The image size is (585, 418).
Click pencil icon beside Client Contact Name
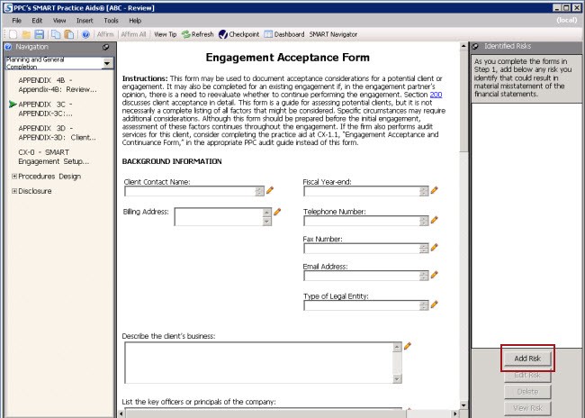click(269, 190)
